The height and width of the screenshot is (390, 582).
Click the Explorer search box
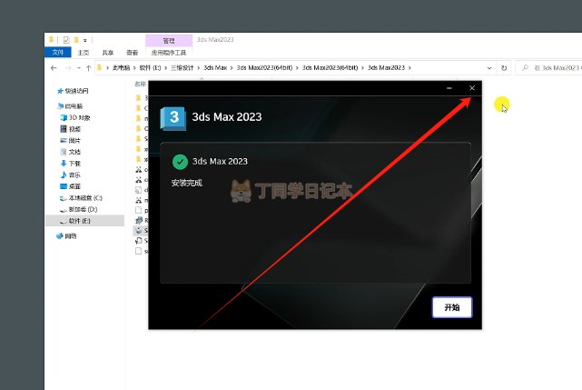(550, 67)
